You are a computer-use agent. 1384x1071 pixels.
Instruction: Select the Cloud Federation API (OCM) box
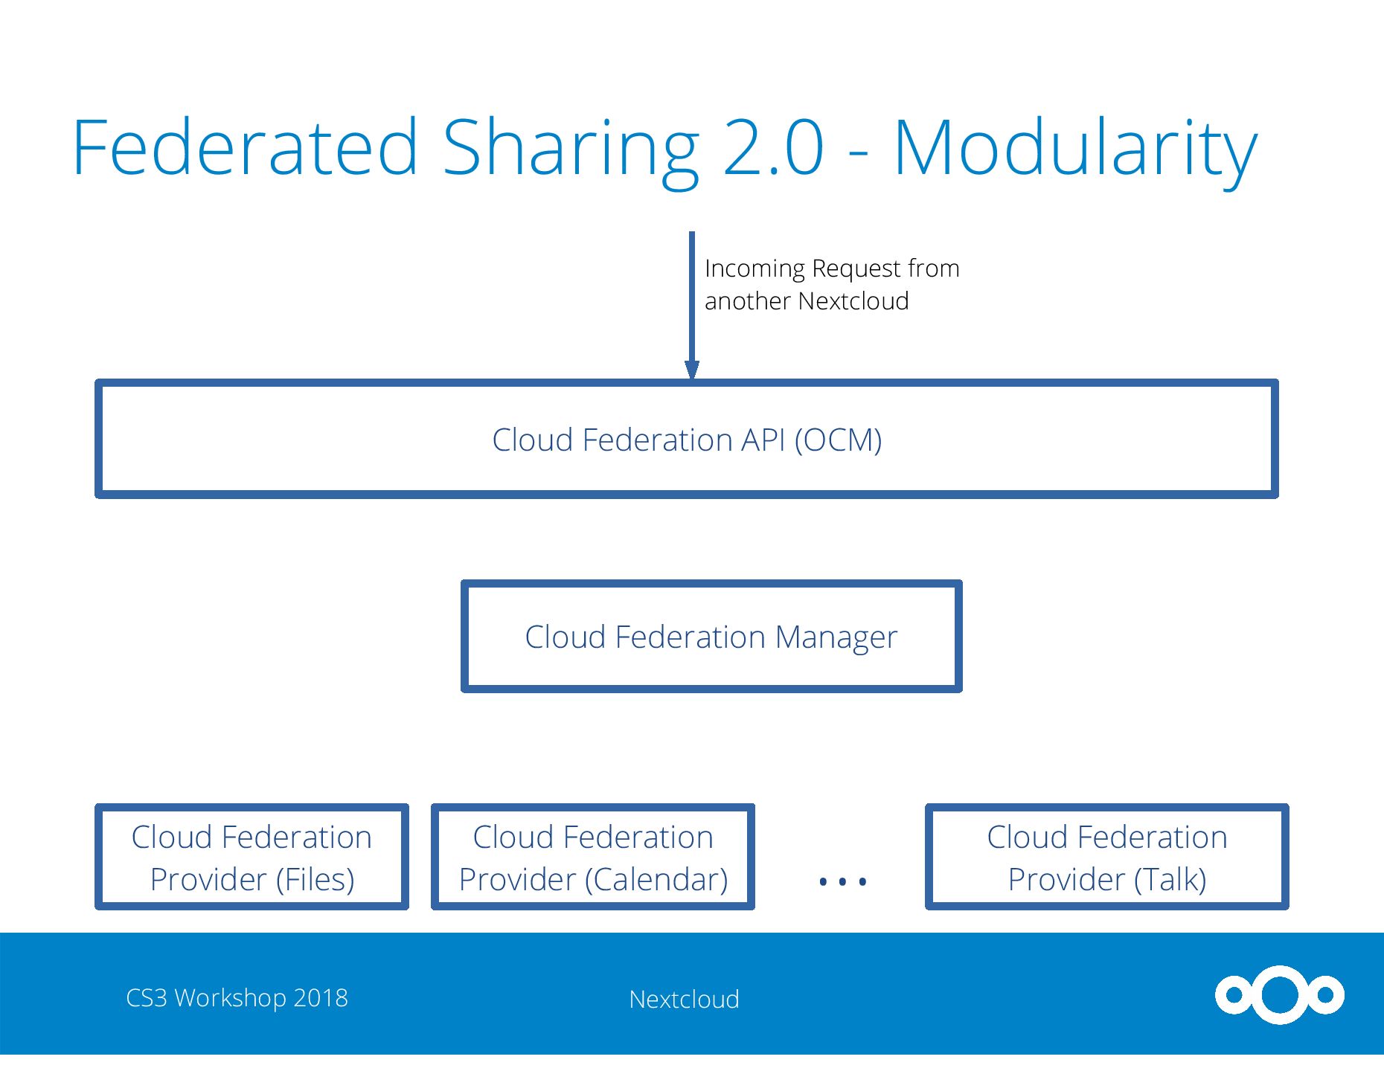coord(687,439)
